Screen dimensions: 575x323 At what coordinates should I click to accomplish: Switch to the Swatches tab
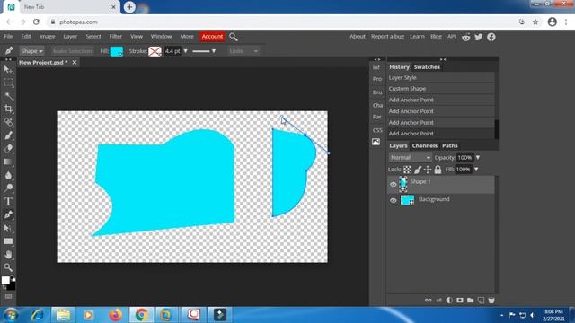tap(427, 67)
